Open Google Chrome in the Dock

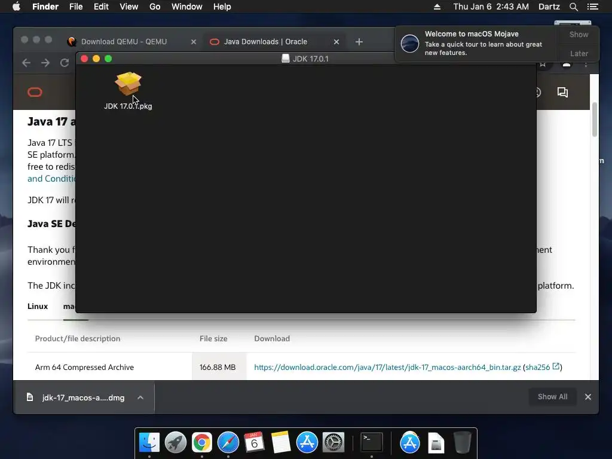coord(202,442)
